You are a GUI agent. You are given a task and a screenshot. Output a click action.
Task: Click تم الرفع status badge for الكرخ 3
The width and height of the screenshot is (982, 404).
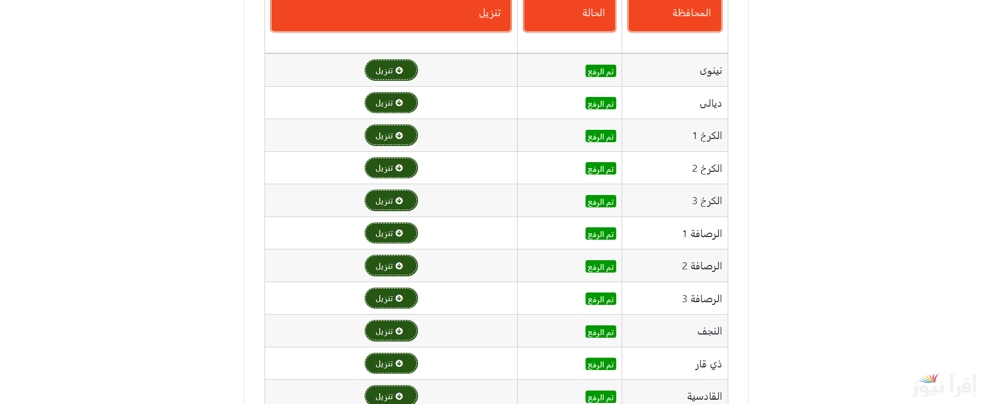click(x=601, y=201)
